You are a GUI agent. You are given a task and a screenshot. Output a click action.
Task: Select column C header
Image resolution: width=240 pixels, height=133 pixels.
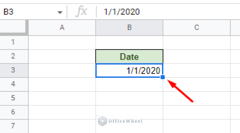click(x=197, y=27)
